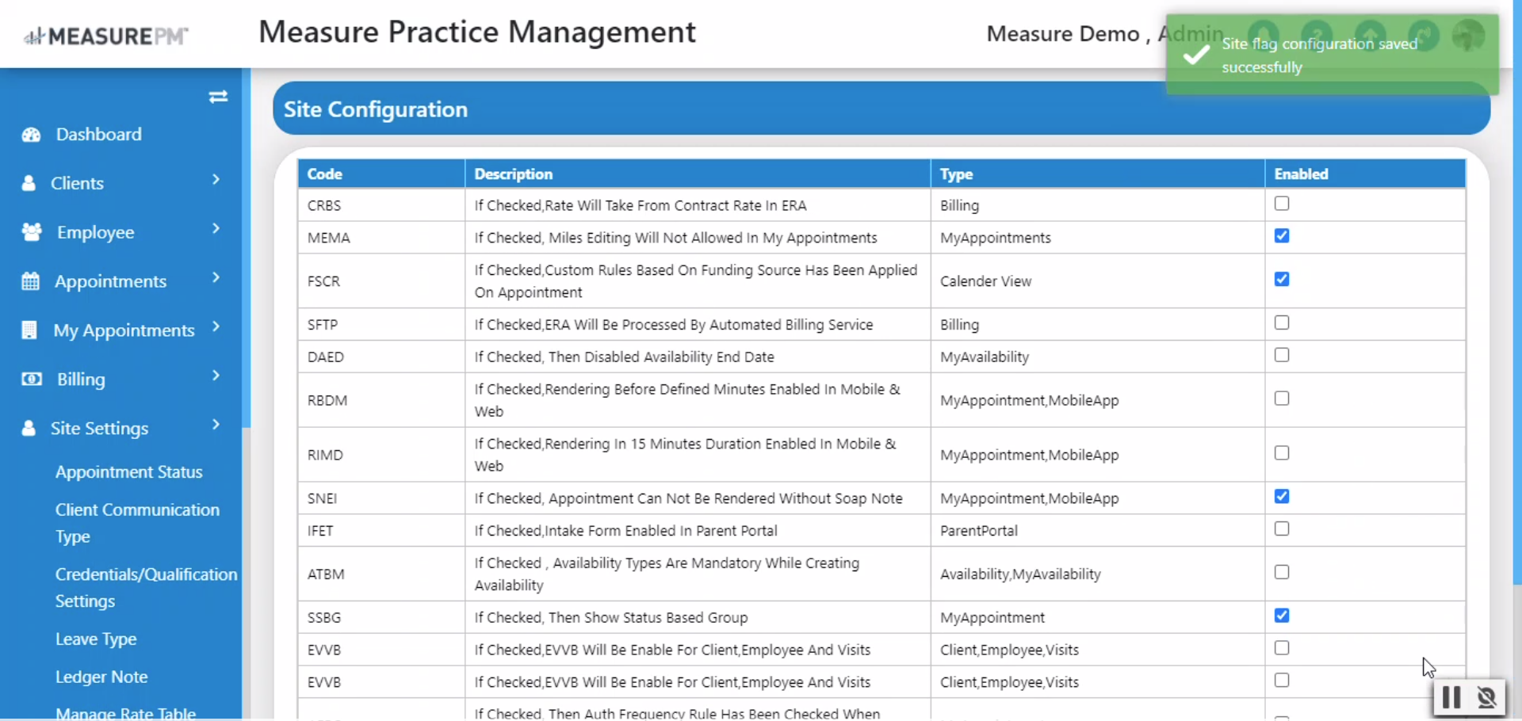The height and width of the screenshot is (721, 1522).
Task: Enable the SFTP automated billing flag
Action: coord(1282,323)
